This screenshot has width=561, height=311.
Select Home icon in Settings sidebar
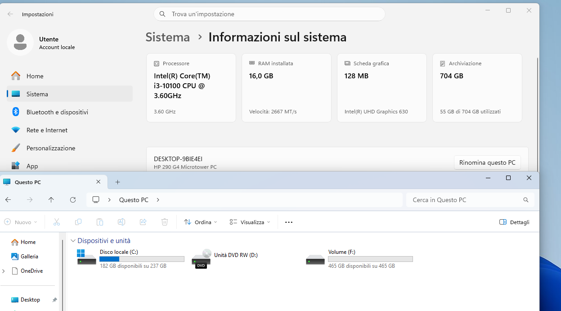16,76
